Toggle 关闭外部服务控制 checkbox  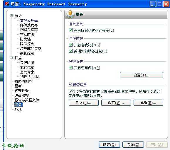70,51
